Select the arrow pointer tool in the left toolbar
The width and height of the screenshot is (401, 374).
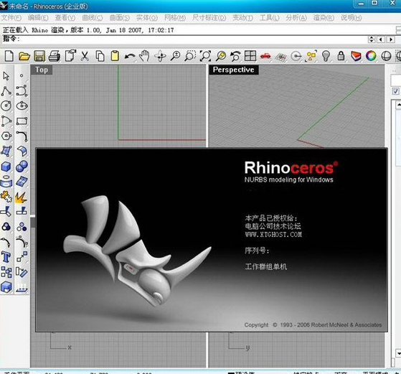point(6,76)
